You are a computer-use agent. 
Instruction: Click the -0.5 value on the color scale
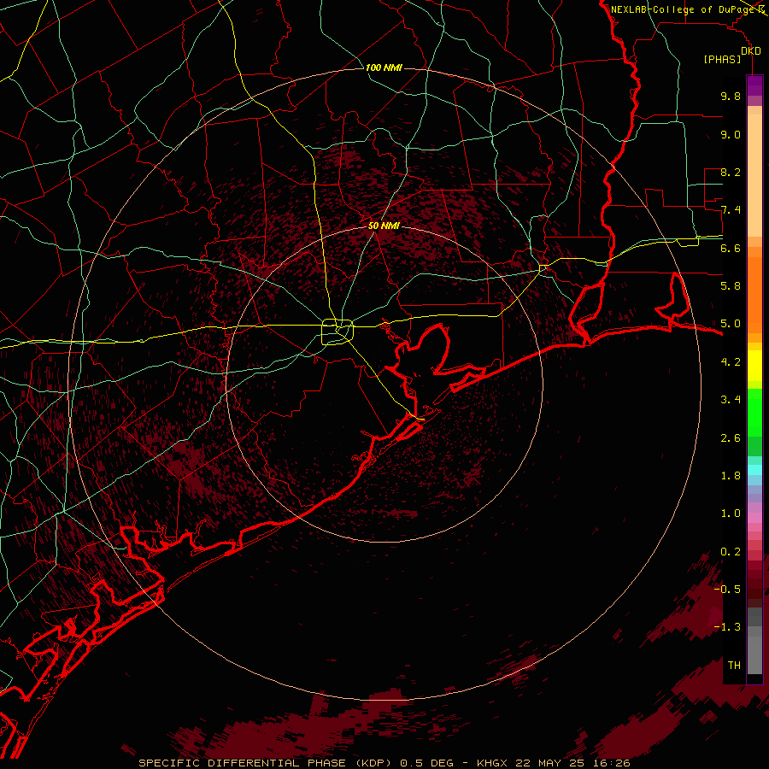coord(727,590)
